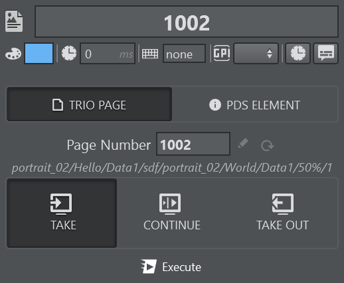This screenshot has height=283, width=344.
Task: Select the TAKE OUT action
Action: 282,213
